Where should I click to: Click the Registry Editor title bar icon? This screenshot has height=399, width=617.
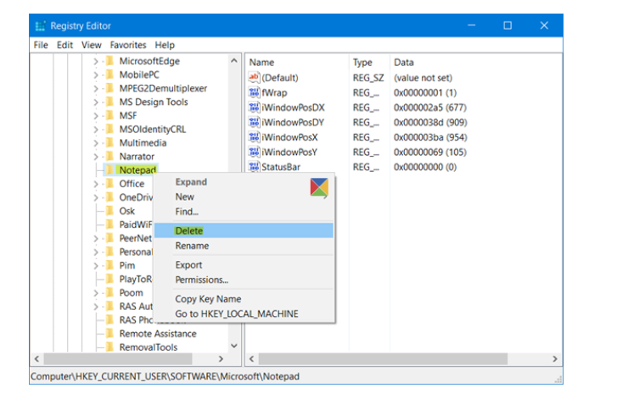pos(40,26)
